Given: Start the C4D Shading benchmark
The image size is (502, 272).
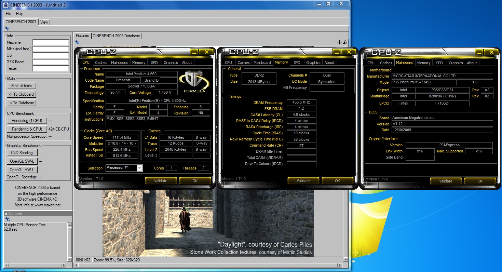Looking at the screenshot, I should pyautogui.click(x=22, y=153).
